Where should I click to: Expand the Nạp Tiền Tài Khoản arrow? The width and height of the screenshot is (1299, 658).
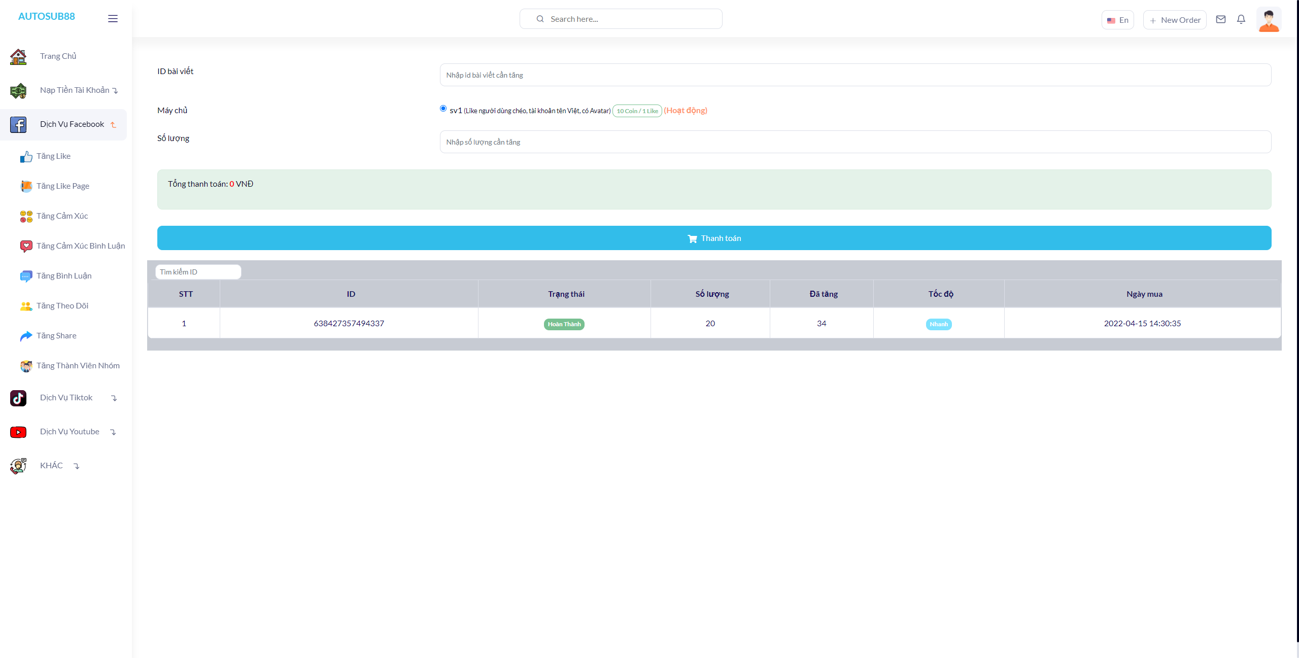coord(116,91)
